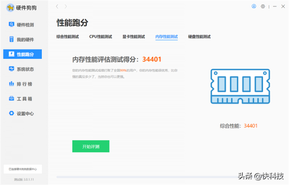
Task: Open 排行榜 label in the sidebar
Action: [25, 84]
